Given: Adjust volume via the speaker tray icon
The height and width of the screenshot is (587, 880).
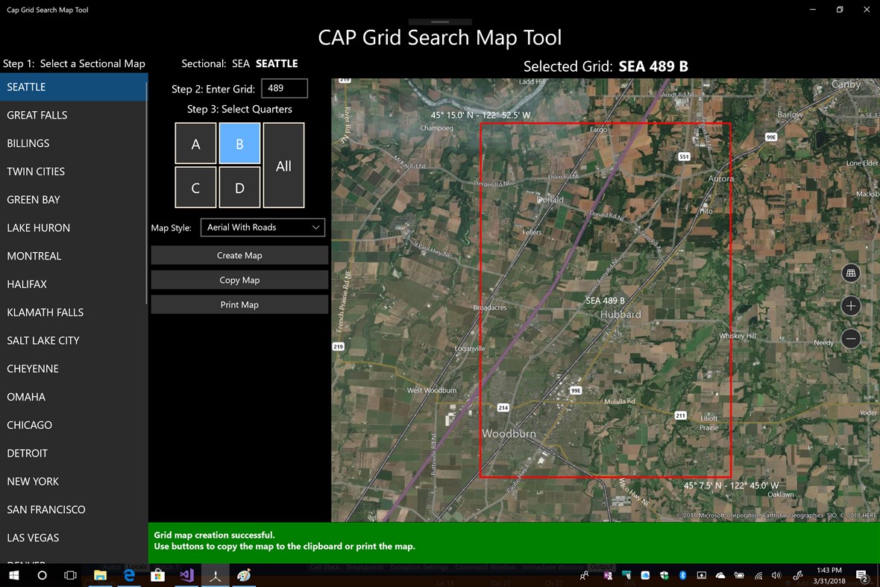Looking at the screenshot, I should click(x=776, y=575).
